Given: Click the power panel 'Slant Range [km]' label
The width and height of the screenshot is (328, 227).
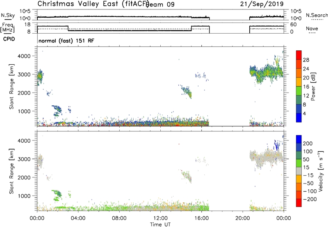Looking at the screenshot, I should [x=11, y=86].
